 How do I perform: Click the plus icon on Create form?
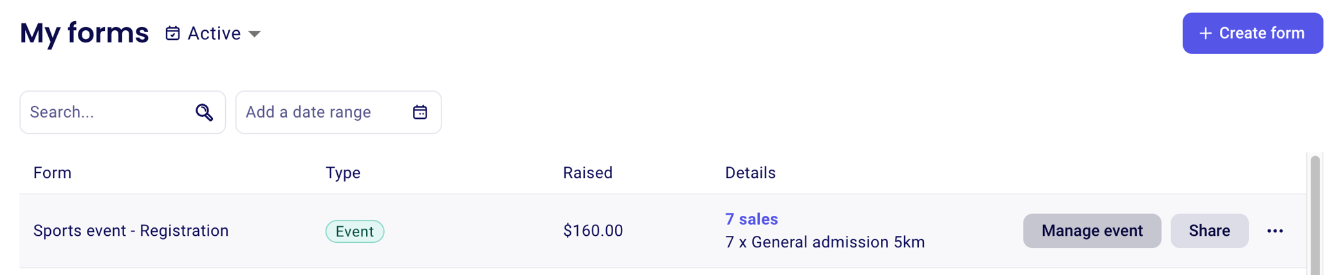coord(1206,33)
